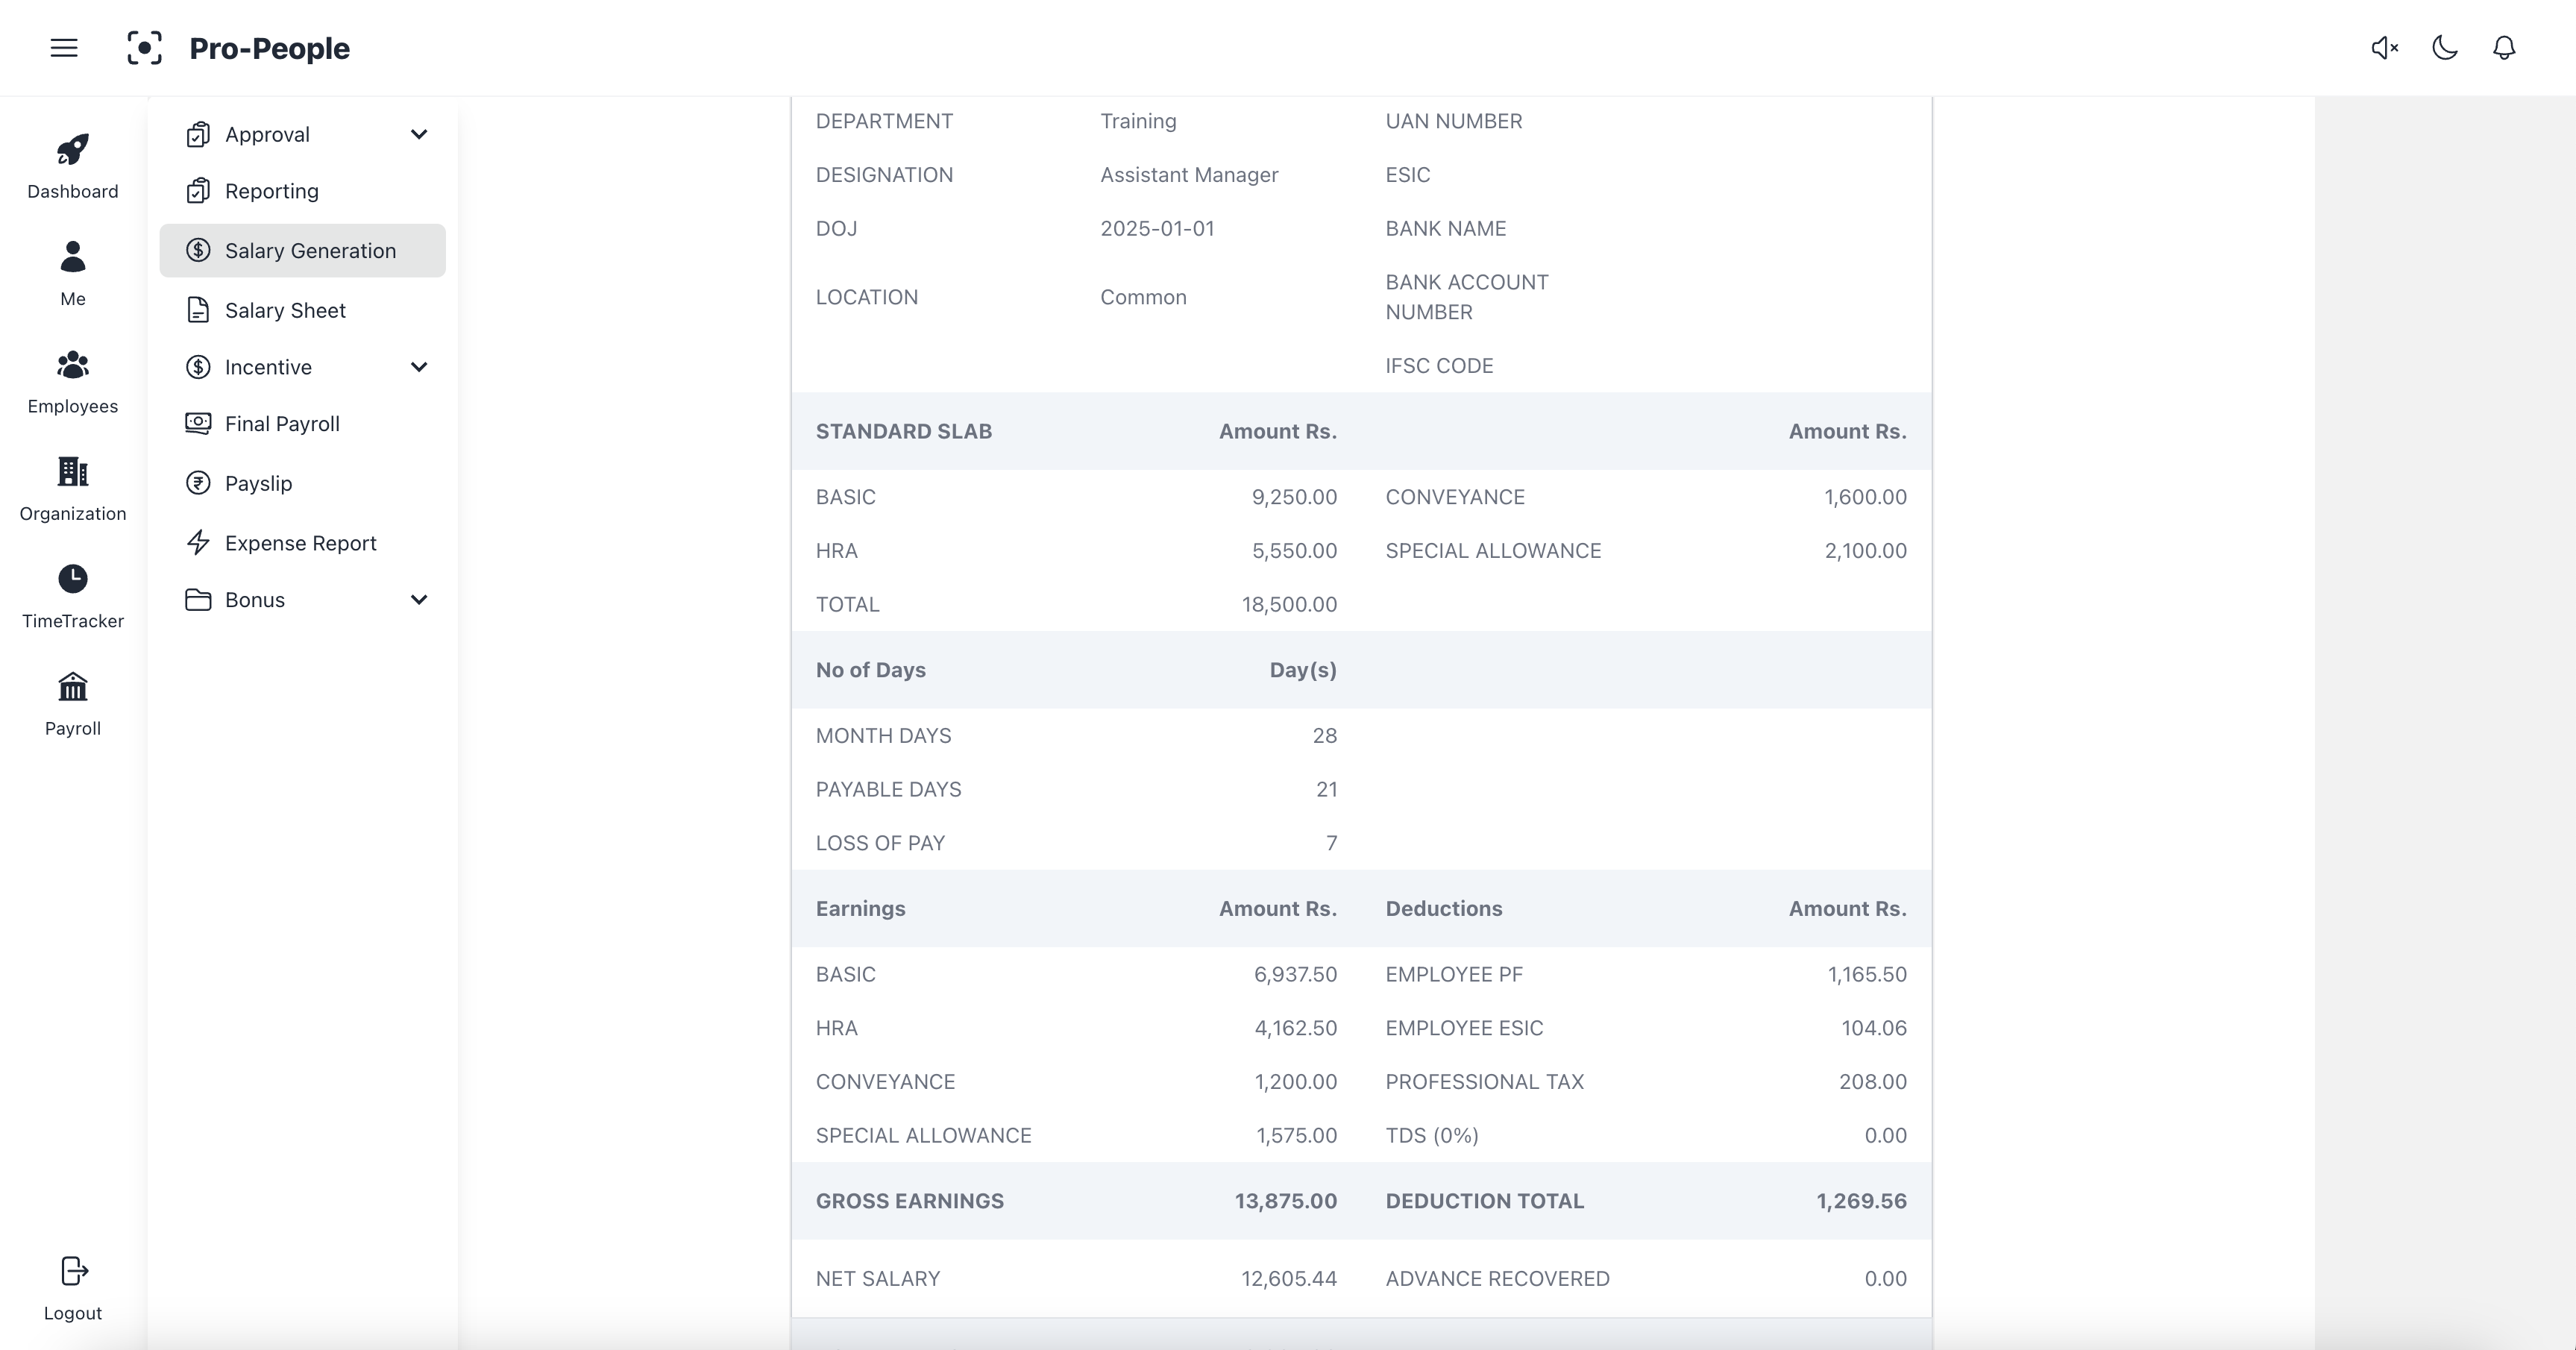Select Reporting from the menu
The width and height of the screenshot is (2576, 1350).
(x=272, y=191)
